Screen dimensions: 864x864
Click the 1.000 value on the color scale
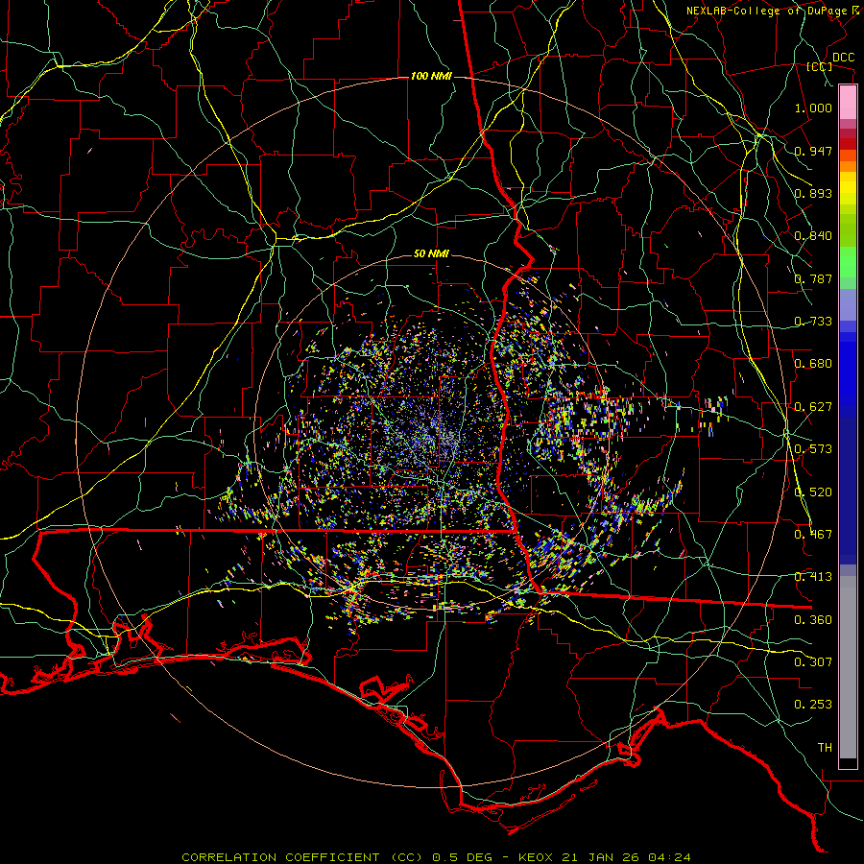click(813, 108)
